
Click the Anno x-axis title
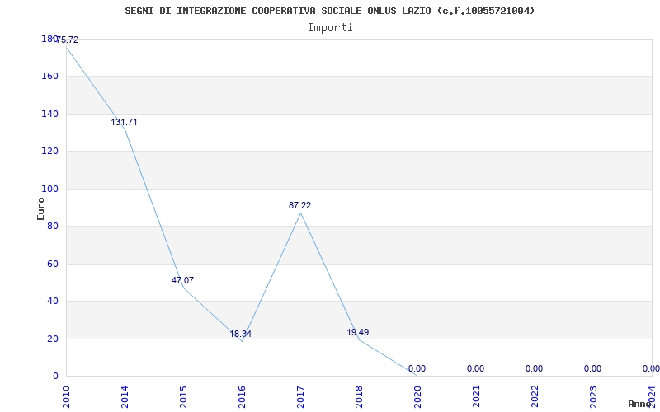(640, 404)
